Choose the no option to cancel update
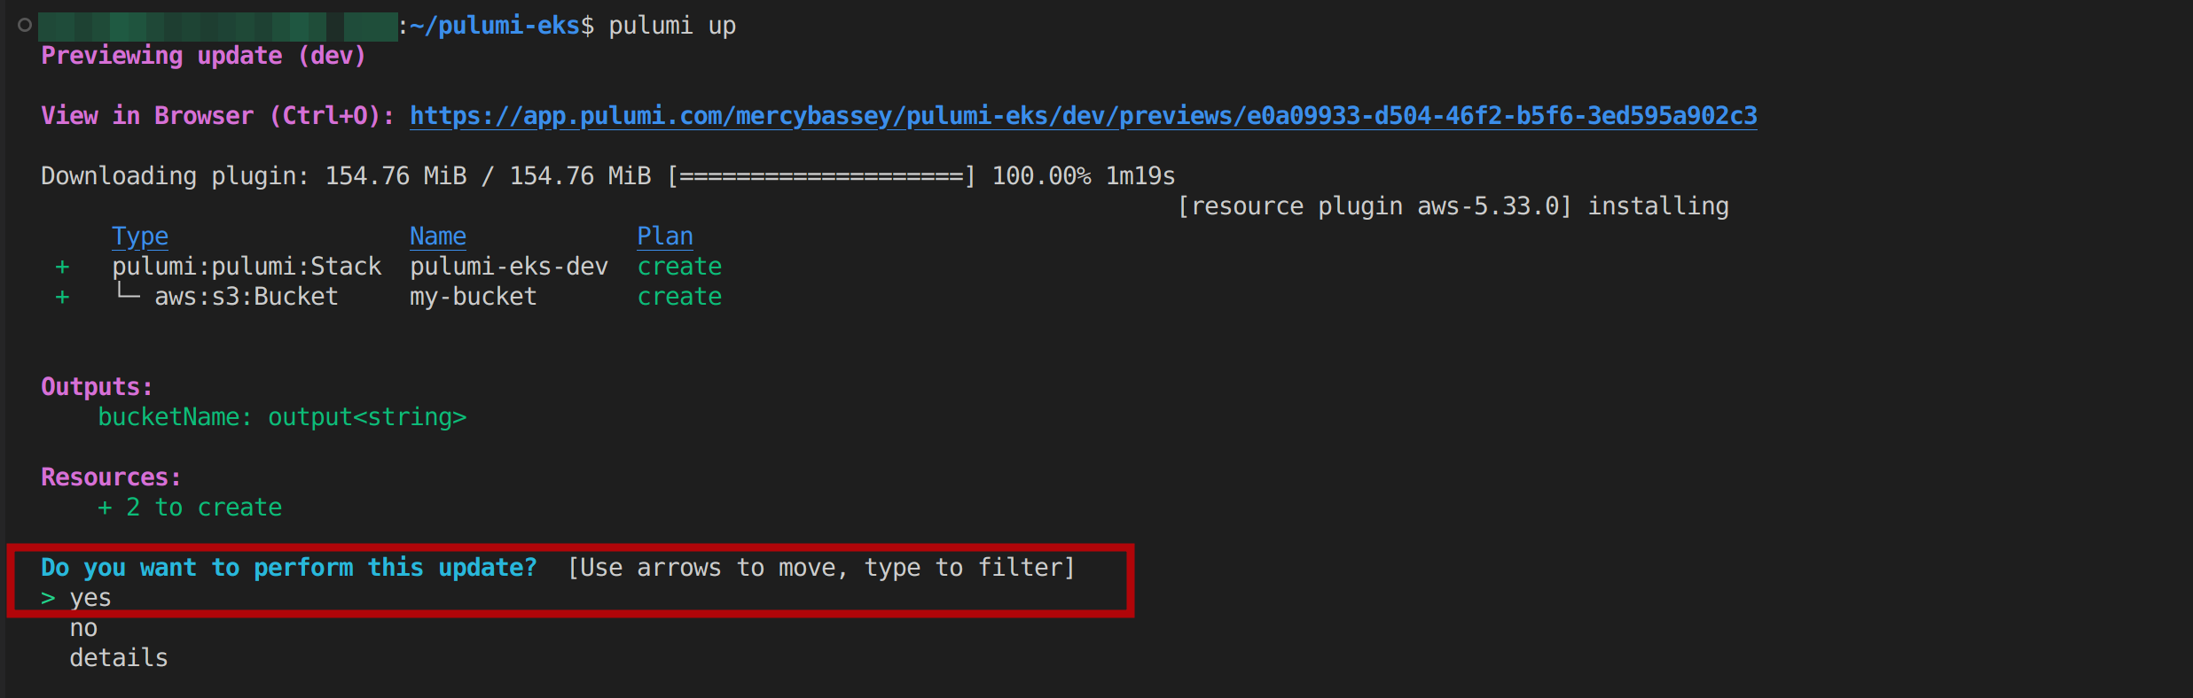2193x698 pixels. (x=83, y=628)
